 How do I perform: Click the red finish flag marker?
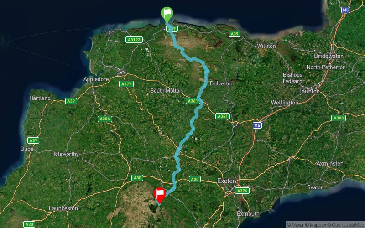160,195
